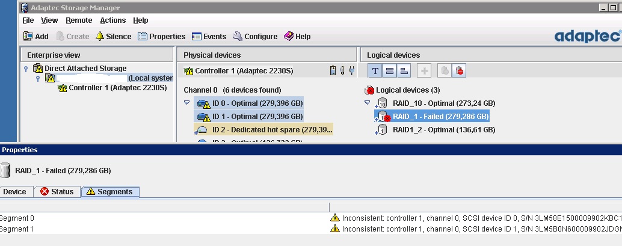Click the Physical devices panel header
The image size is (622, 246).
click(267, 55)
